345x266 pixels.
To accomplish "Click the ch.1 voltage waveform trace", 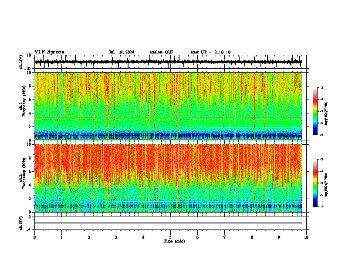I will [168, 62].
